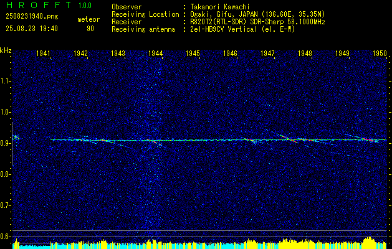
Task: Click the 1950 time marker
Action: point(380,53)
